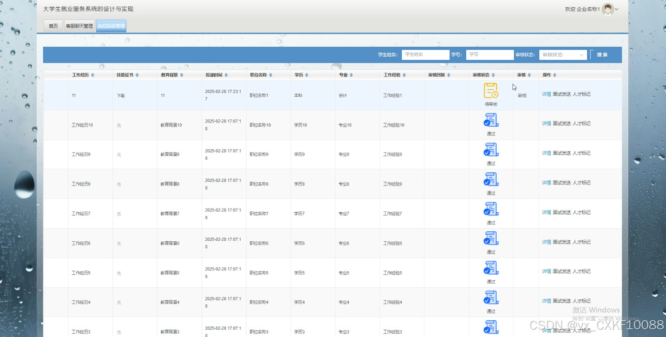Screen dimensions: 666x337
Task: Click the 搜索 button
Action: (602, 54)
